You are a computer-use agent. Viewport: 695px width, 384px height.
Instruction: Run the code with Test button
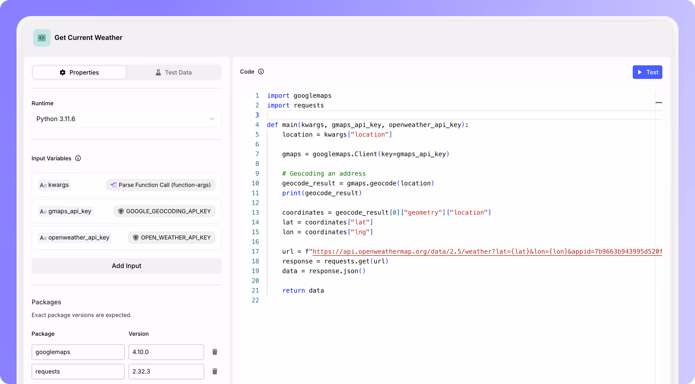647,72
